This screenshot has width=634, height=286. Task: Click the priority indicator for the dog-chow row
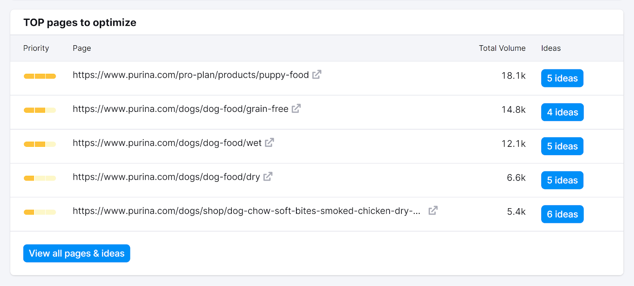click(x=40, y=212)
